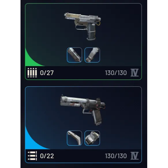Open the second attachment slot of top pistol
Screen dimensions: 168x168
tap(92, 55)
